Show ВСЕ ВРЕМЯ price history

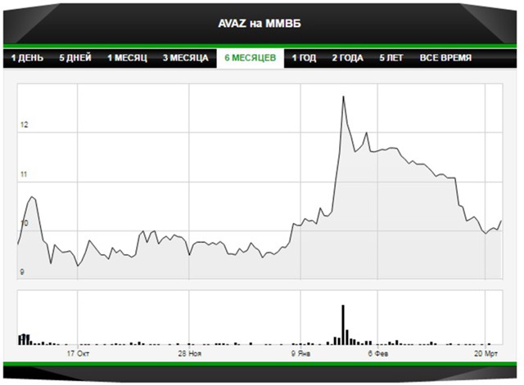coord(445,59)
